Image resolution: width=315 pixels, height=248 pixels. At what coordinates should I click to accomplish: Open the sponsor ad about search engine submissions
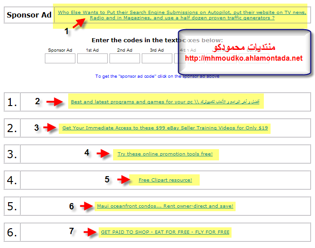click(182, 15)
